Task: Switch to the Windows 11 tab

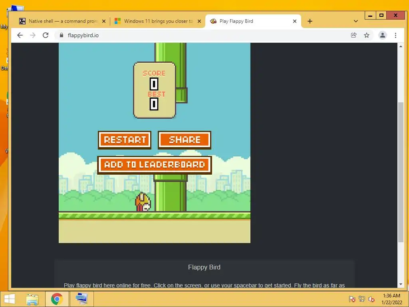Action: (158, 21)
